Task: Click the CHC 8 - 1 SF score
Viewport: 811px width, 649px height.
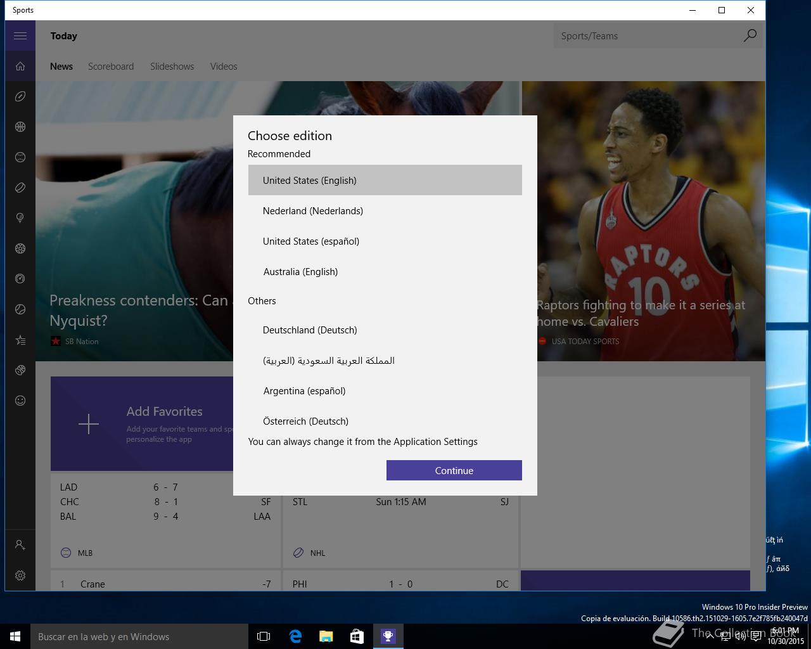Action: coord(165,501)
